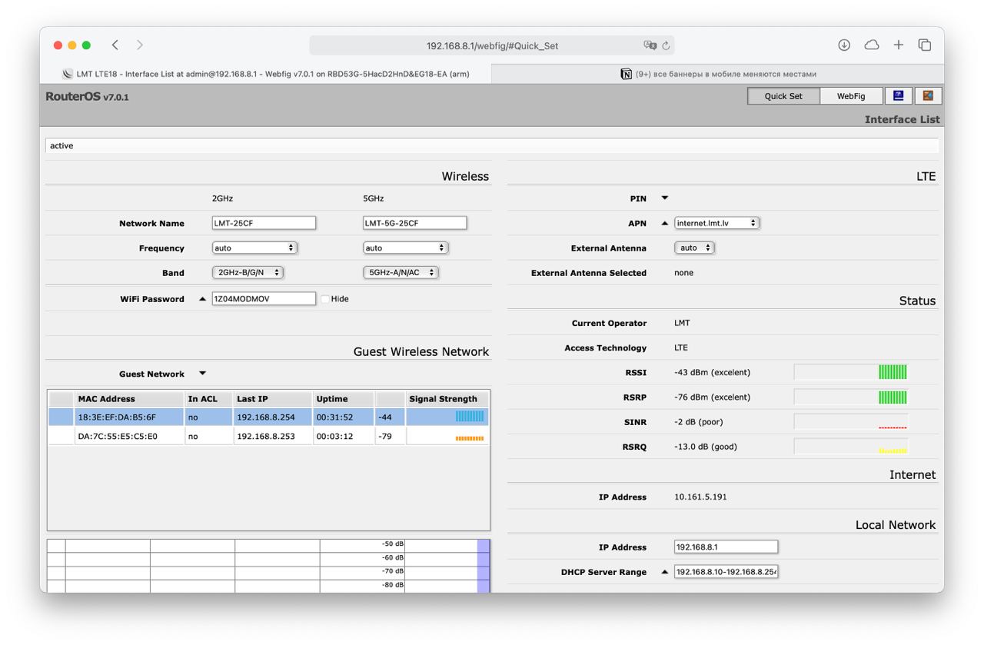Open Safari downloads icon

[x=844, y=45]
